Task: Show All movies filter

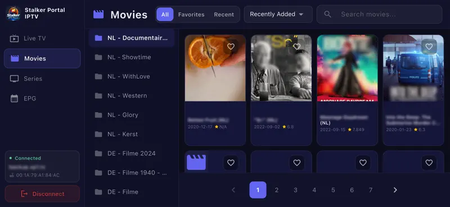Action: tap(165, 15)
